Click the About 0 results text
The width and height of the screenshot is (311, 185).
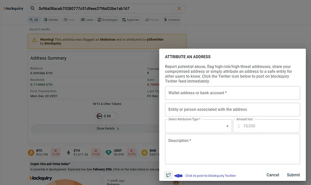(x=39, y=29)
